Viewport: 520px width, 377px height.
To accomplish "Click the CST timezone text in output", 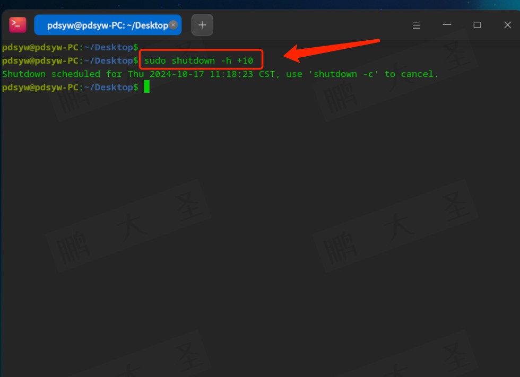I will point(267,74).
